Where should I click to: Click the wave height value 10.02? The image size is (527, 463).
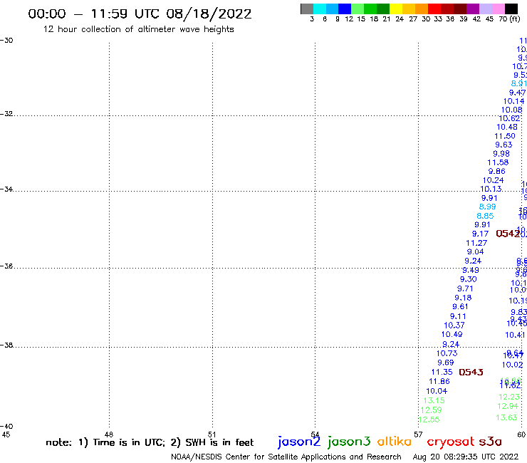point(512,365)
